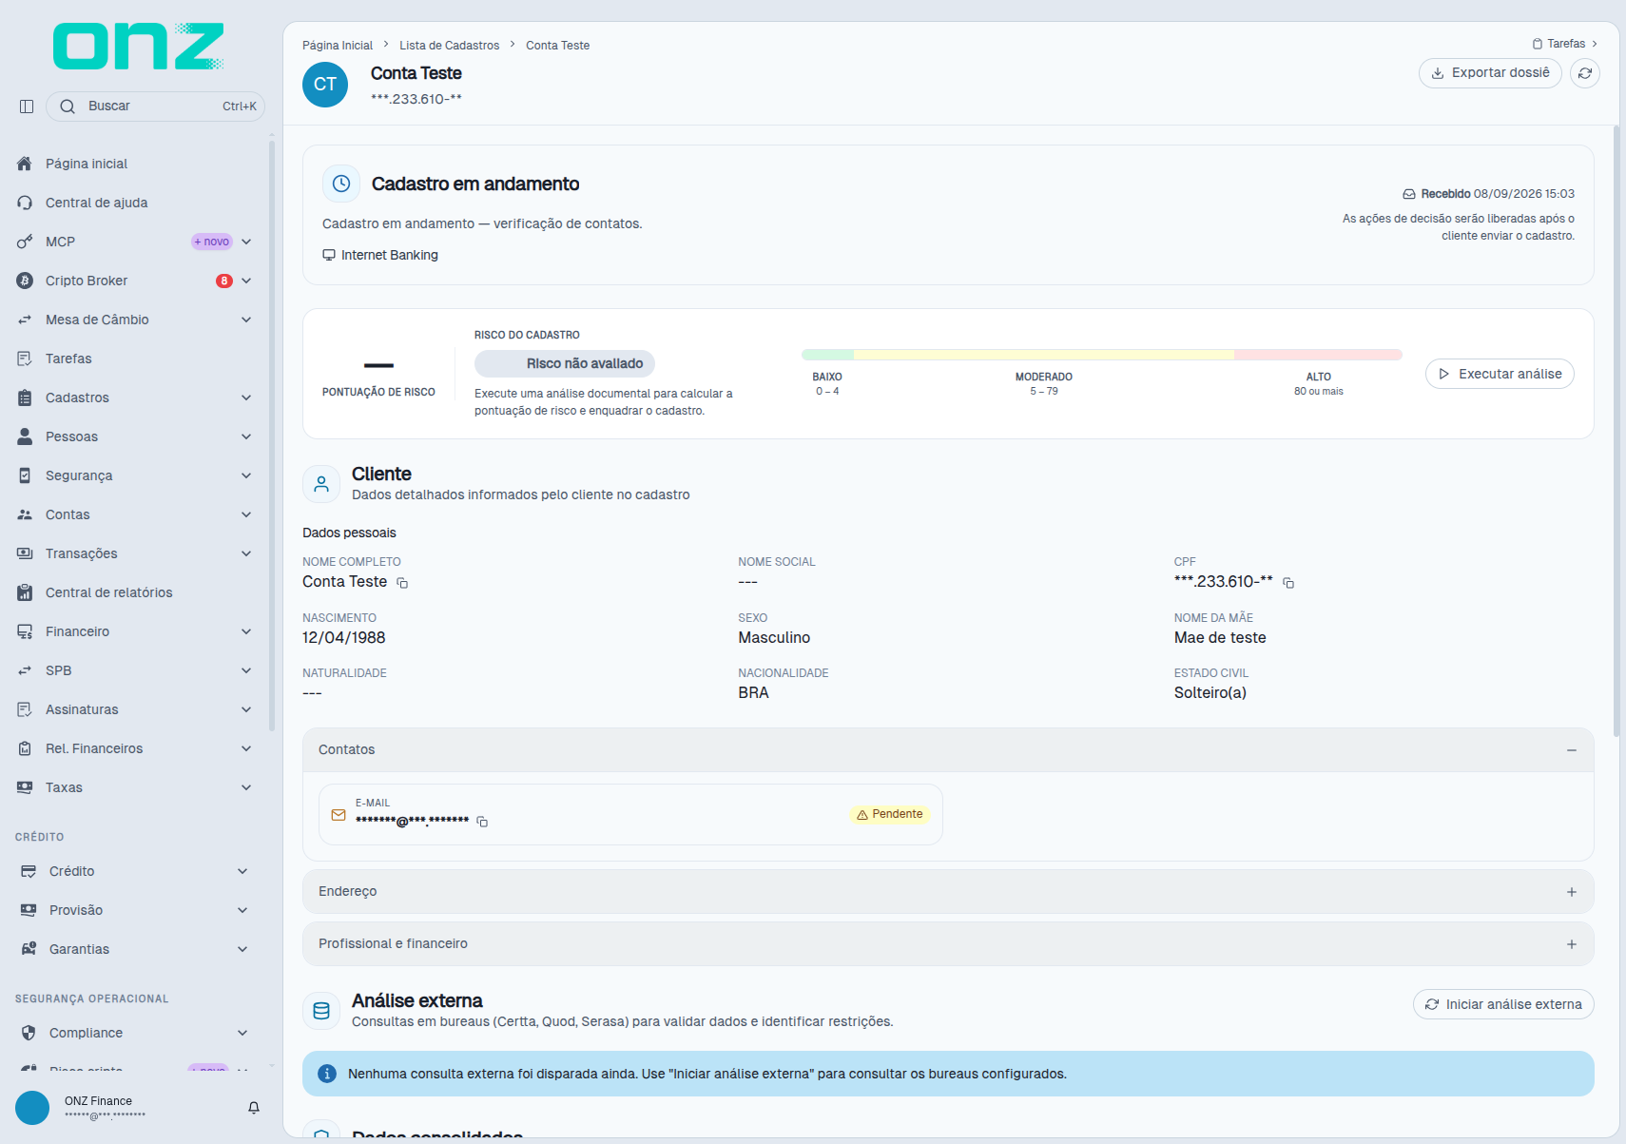Viewport: 1626px width, 1144px height.
Task: Click the clock icon beside Cadastro em andamento
Action: click(x=341, y=184)
